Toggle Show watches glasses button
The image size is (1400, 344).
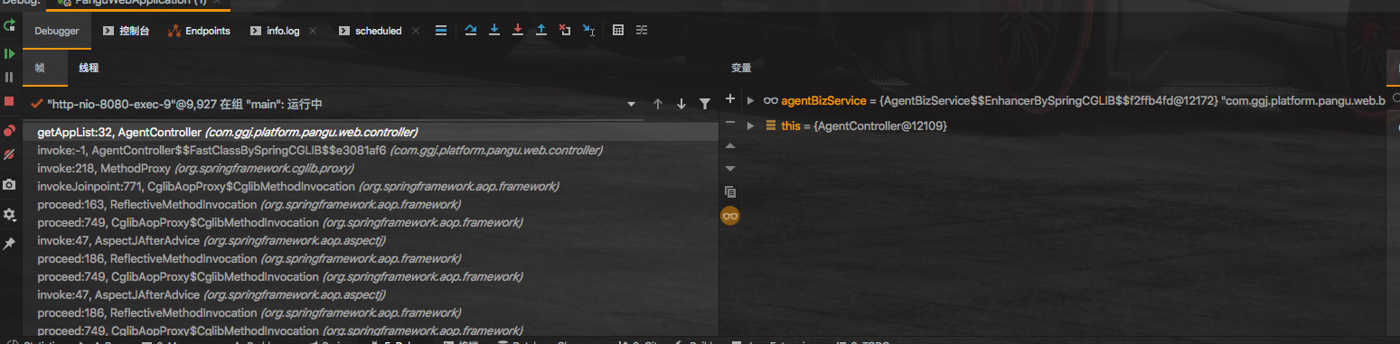coord(730,216)
